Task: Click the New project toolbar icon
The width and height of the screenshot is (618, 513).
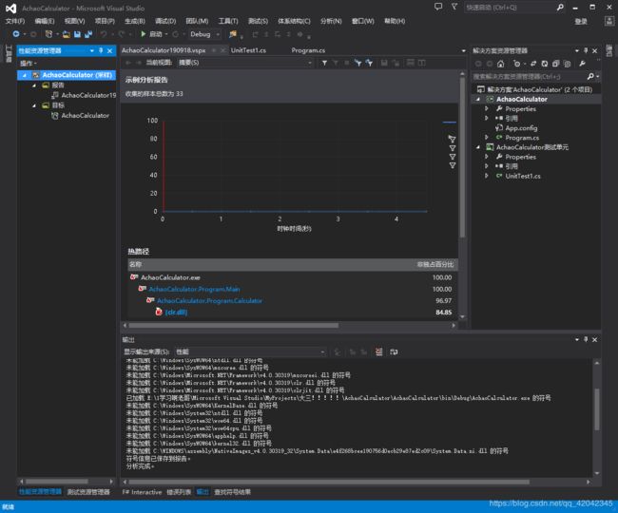Action: 48,34
